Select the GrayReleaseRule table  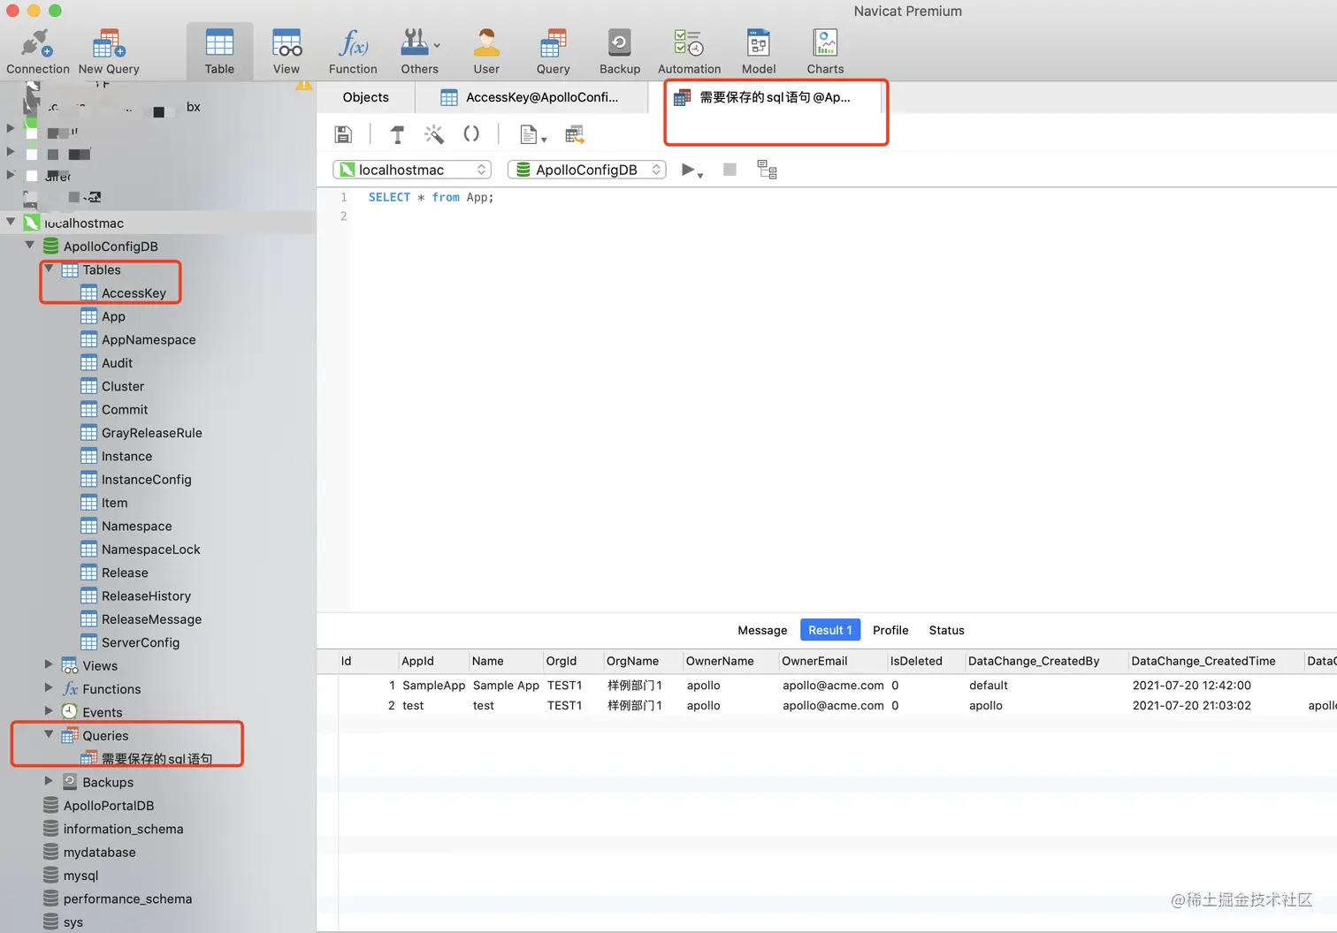pos(151,433)
